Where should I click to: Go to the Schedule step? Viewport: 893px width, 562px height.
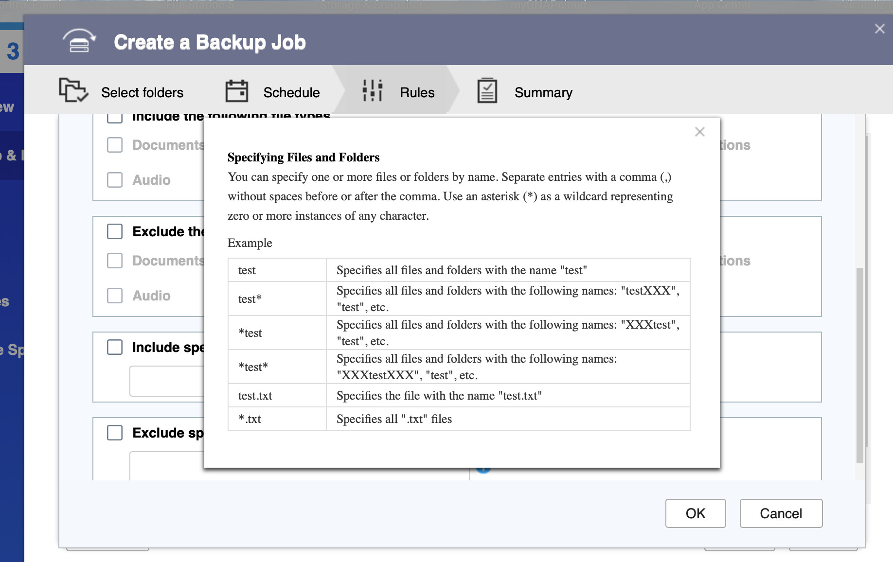[291, 92]
